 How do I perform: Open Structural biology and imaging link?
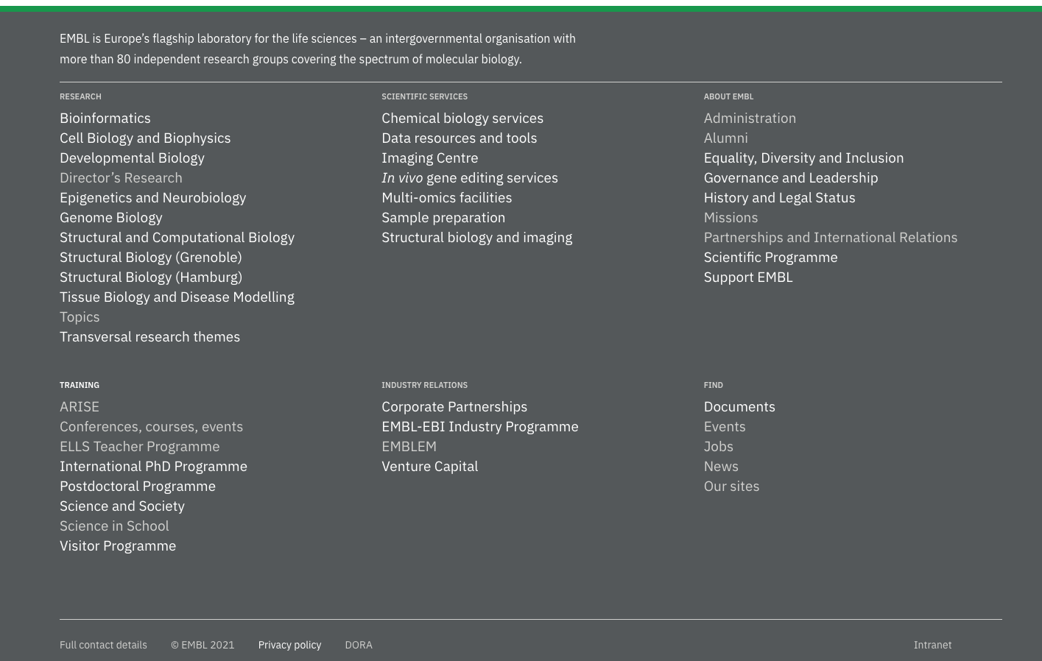[476, 237]
